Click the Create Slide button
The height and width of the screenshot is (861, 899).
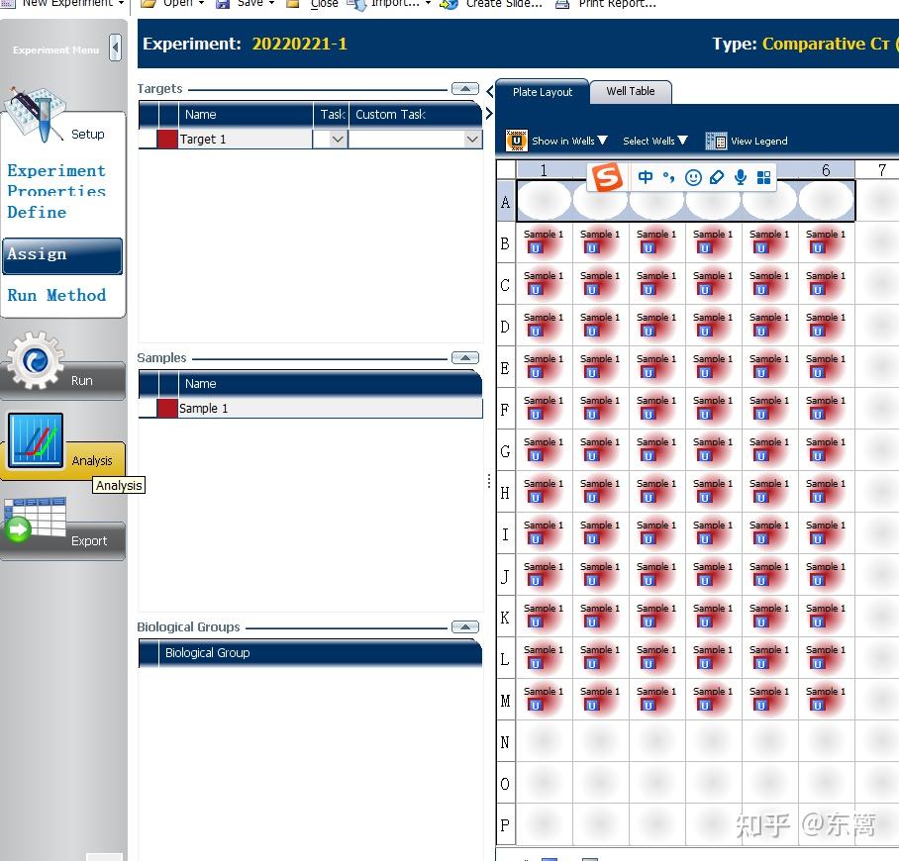(491, 5)
